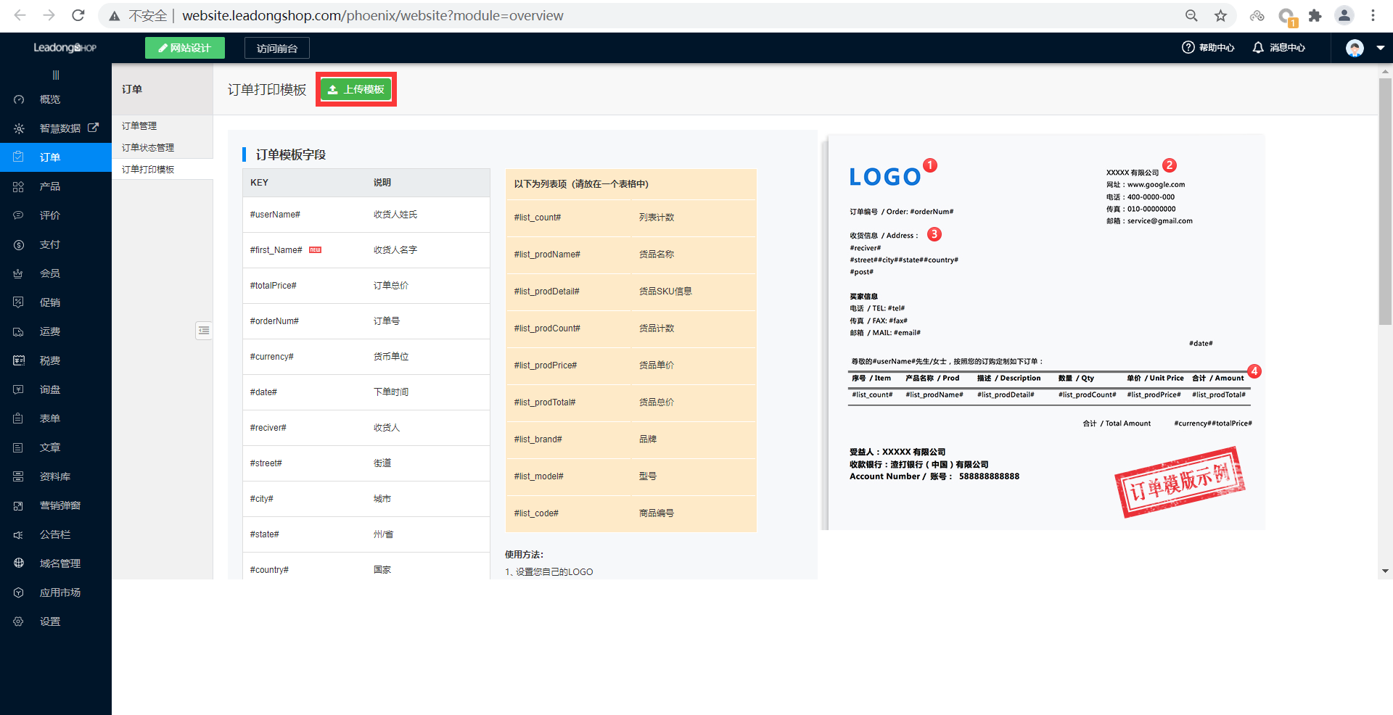1393x715 pixels.
Task: Select 订单管理 in the submenu
Action: click(x=139, y=125)
